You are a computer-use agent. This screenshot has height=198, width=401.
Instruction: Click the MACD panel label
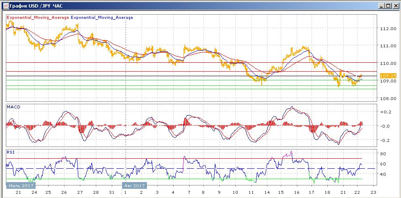[13, 107]
